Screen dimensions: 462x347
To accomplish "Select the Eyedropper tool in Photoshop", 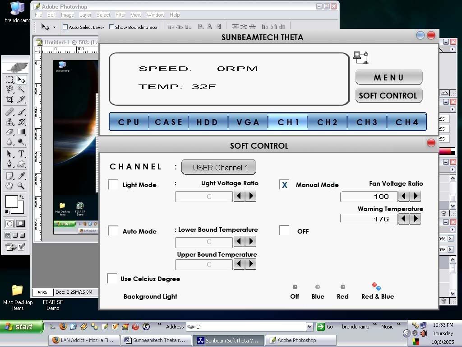I will [x=21, y=176].
